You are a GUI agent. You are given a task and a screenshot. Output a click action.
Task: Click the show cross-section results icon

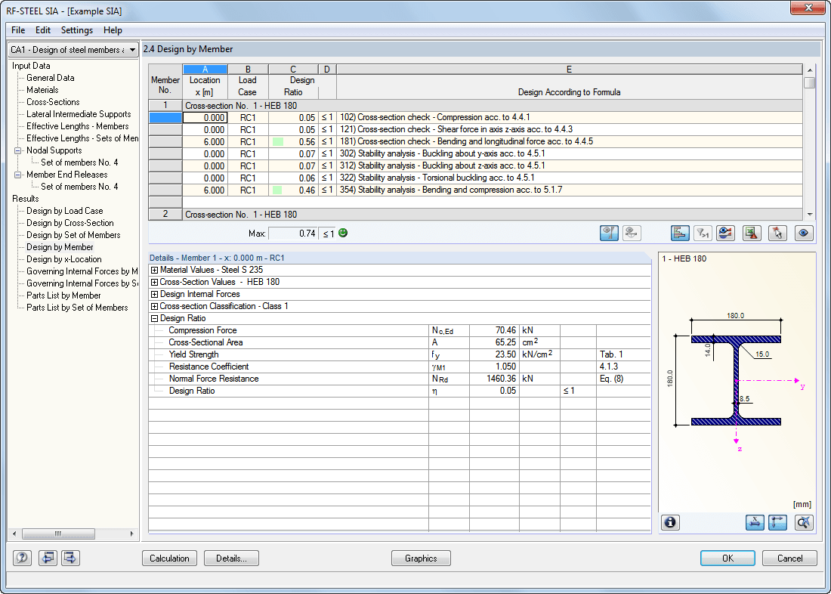[609, 233]
